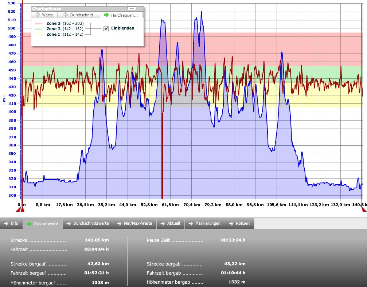
Task: Click the arrow icon beside Min/Max-Werte
Action: 120,224
